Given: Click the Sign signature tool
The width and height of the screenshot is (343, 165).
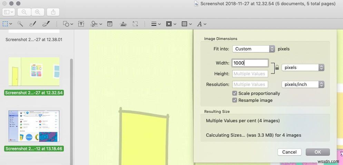Looking at the screenshot, I should 94,24.
